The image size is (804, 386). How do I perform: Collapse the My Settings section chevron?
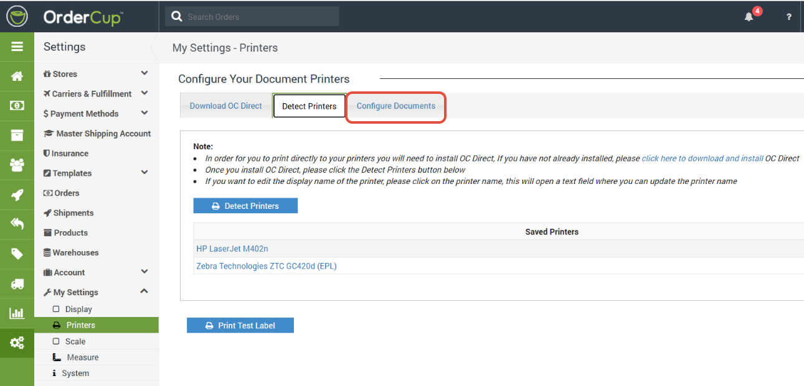tap(144, 292)
